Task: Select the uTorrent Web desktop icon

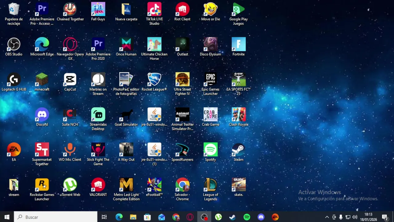Action: click(70, 187)
